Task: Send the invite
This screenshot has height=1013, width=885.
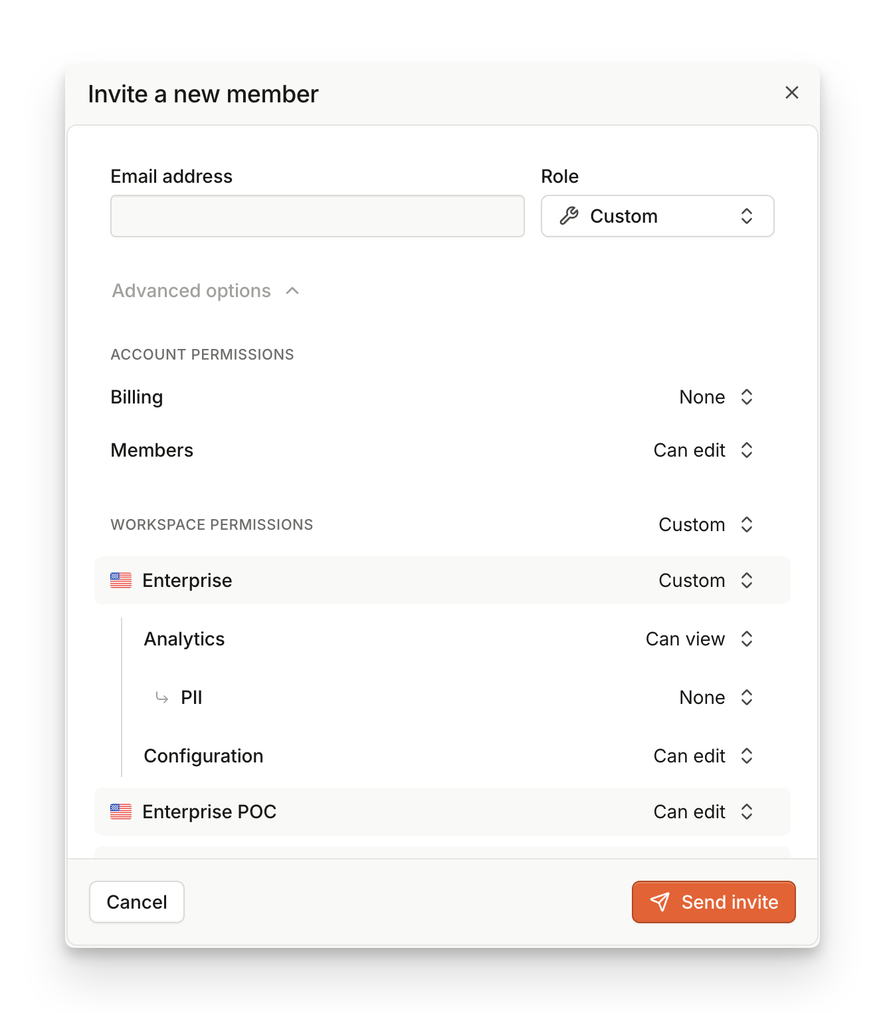Action: coord(714,902)
